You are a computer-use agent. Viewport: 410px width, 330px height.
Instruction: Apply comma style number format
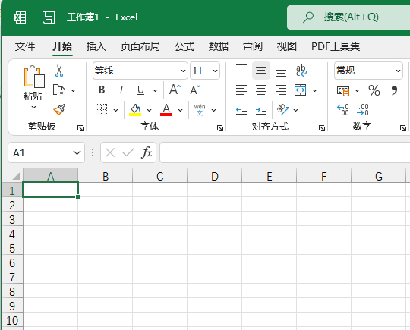pyautogui.click(x=394, y=90)
